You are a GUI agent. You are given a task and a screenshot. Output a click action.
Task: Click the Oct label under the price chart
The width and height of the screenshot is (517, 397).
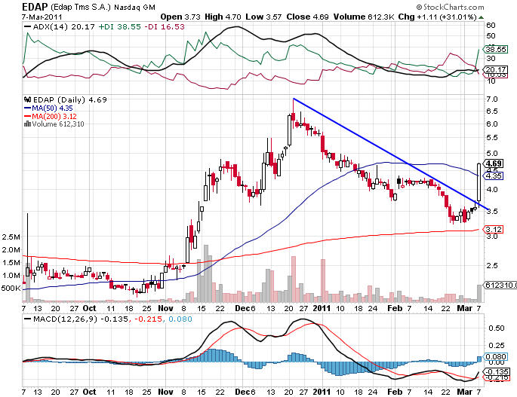click(x=89, y=308)
